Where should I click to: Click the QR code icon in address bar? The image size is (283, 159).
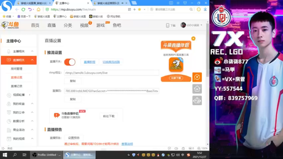129,10
